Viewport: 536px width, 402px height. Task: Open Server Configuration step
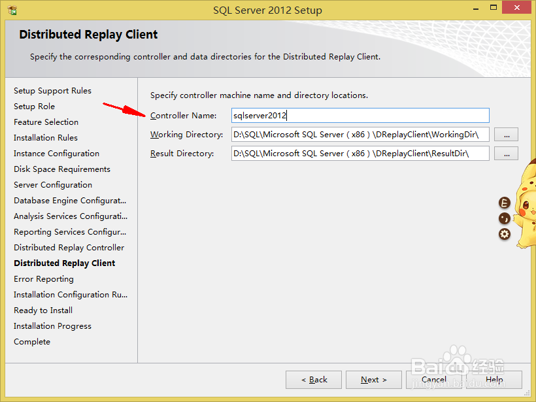pos(52,184)
